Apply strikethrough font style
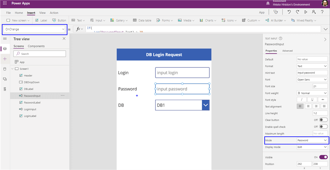This screenshot has width=330, height=170. pos(323,100)
